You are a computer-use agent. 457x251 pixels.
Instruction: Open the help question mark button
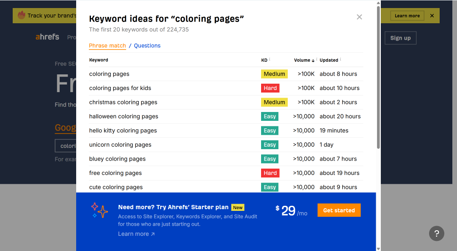coord(436,233)
